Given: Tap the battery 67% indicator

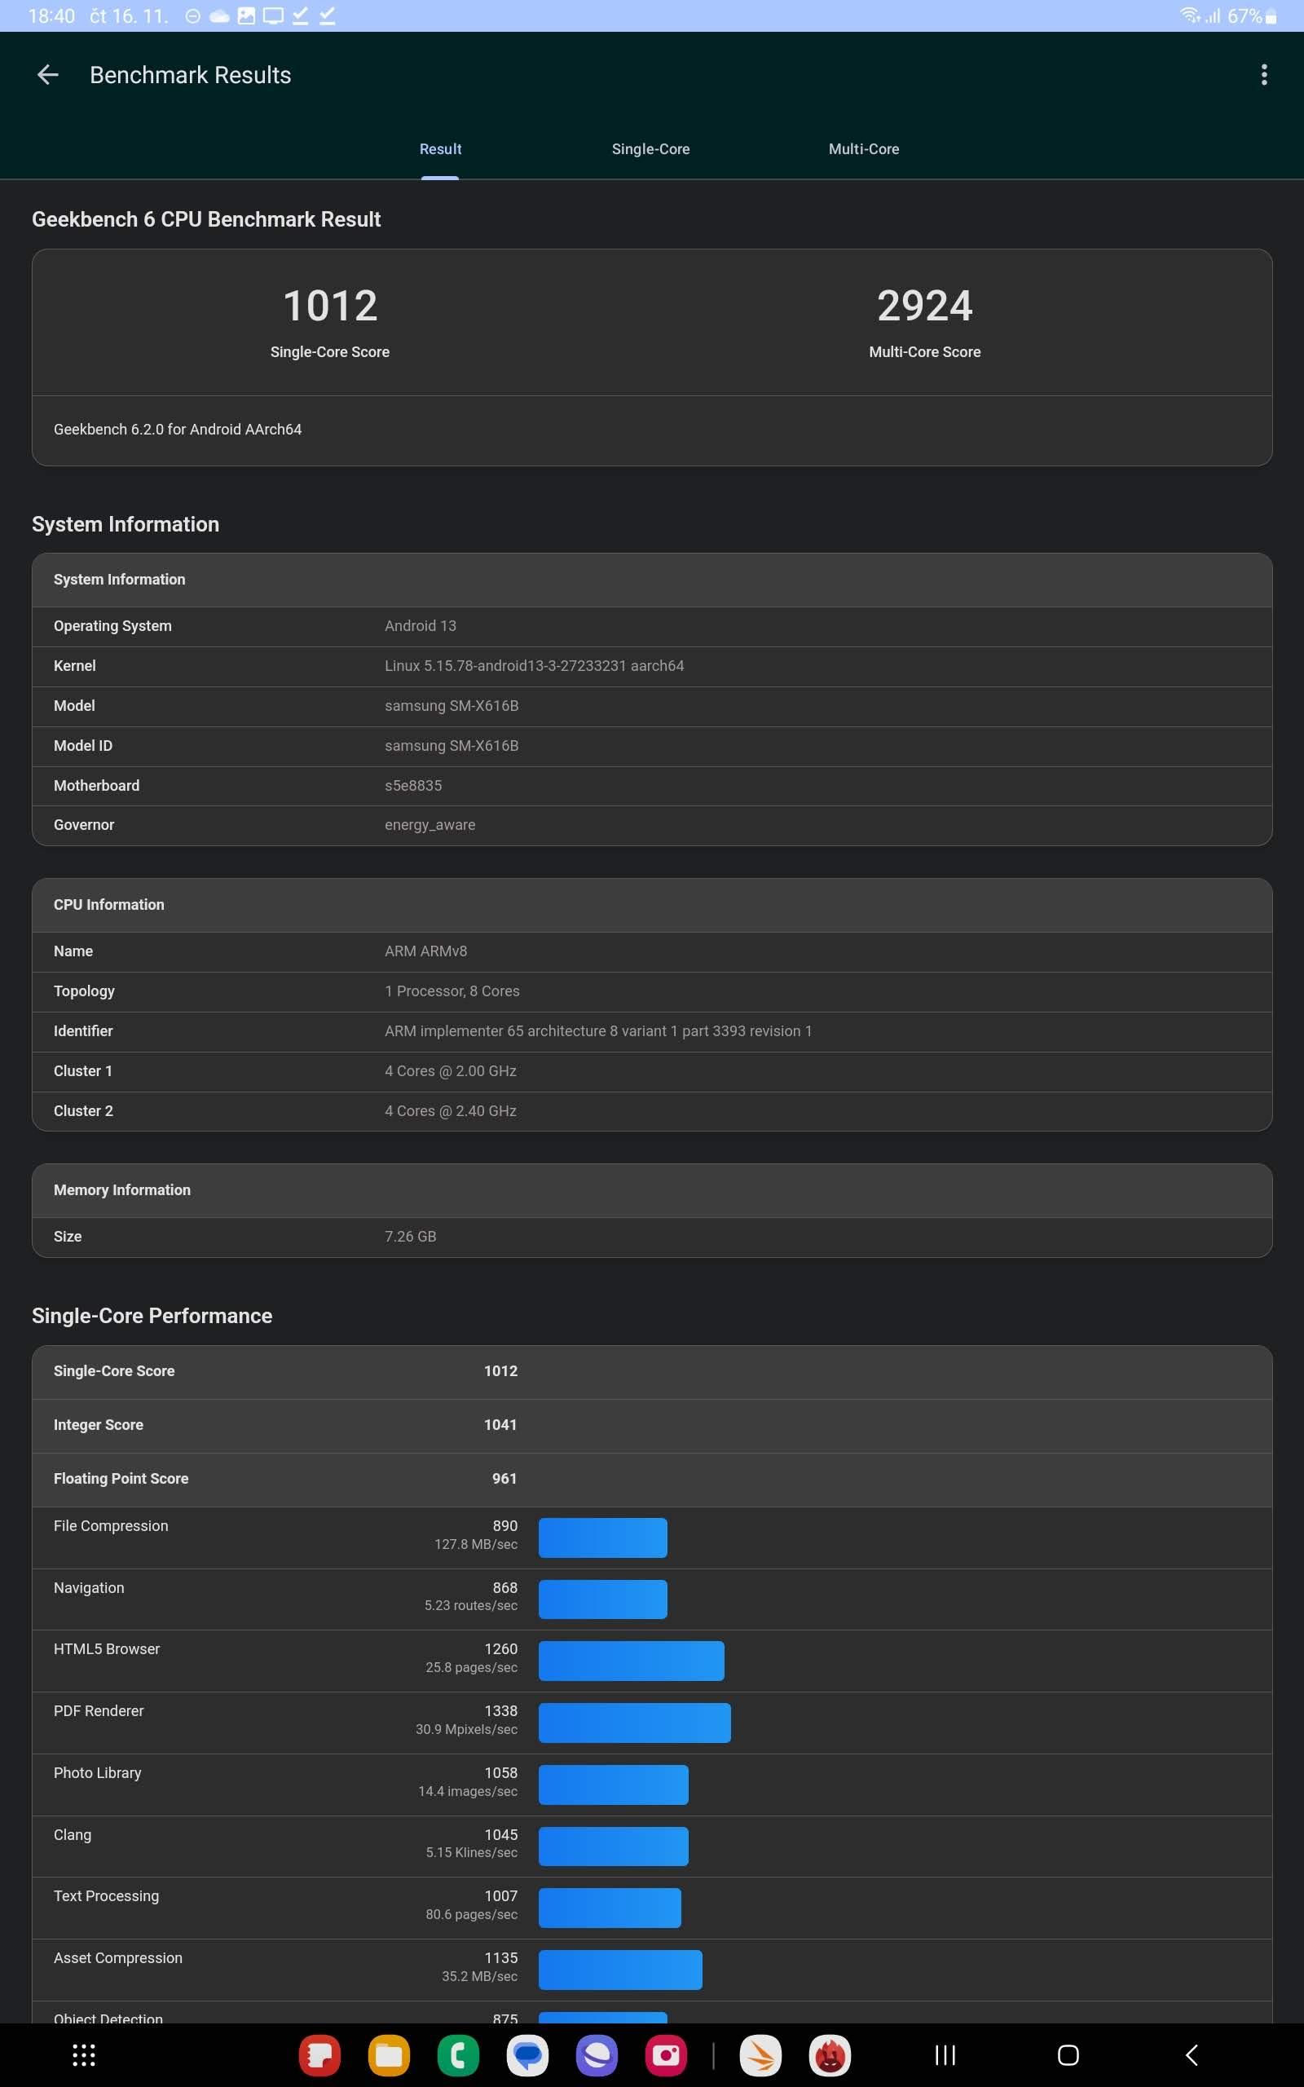Looking at the screenshot, I should 1251,15.
